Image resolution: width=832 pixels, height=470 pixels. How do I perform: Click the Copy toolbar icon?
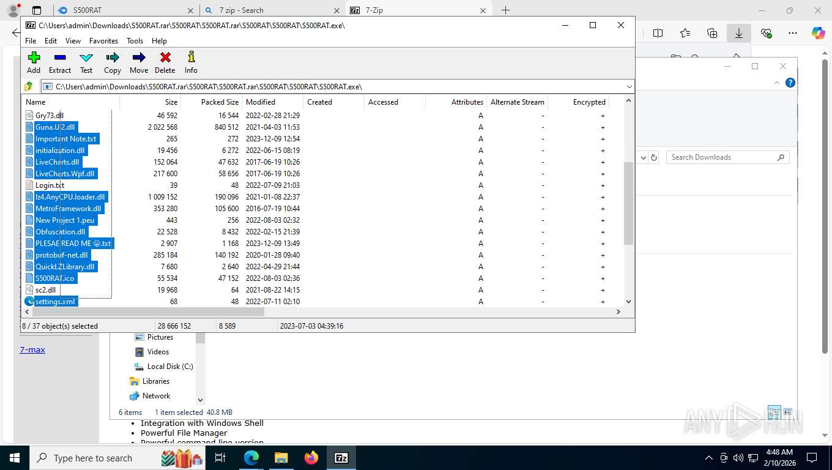(113, 62)
